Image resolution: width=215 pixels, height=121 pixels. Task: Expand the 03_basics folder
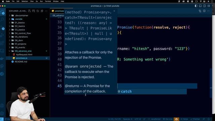[x=28, y=30]
